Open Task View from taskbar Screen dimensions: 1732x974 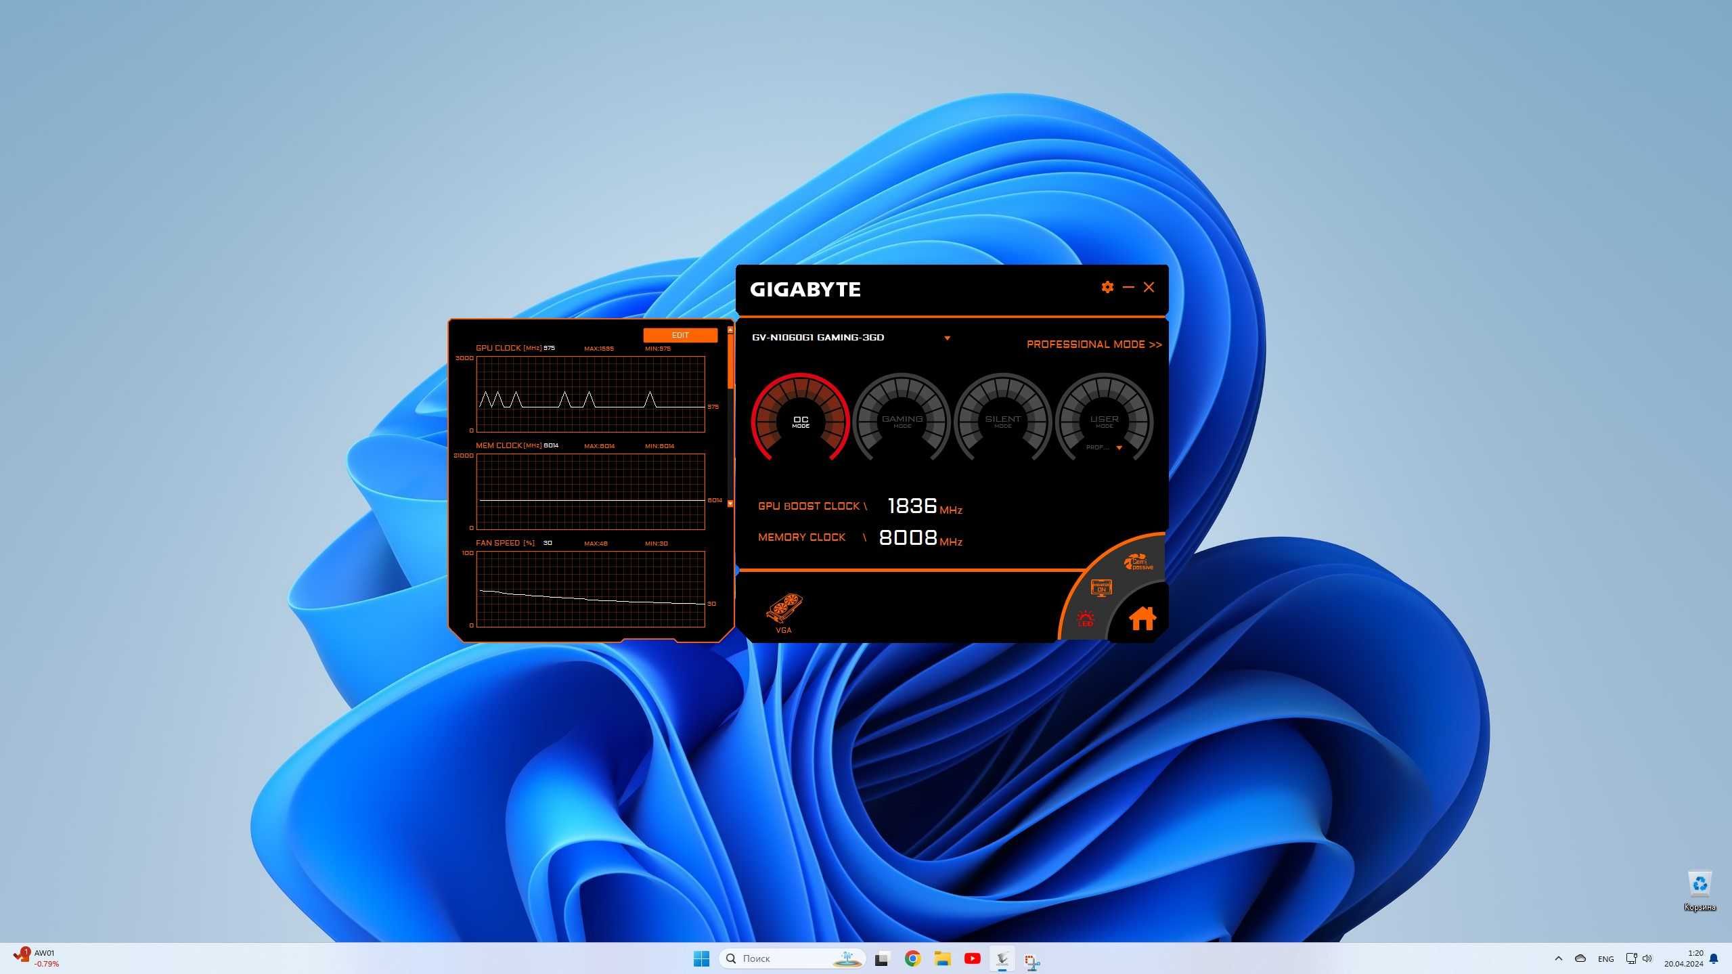tap(882, 958)
